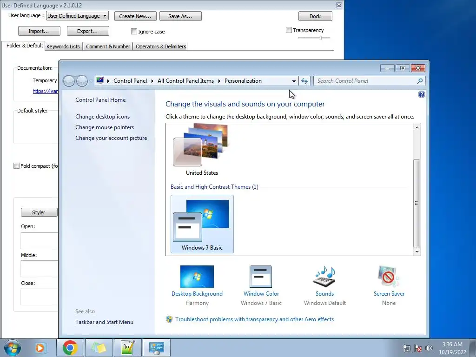
Task: Open Change desktop icons link
Action: (103, 117)
